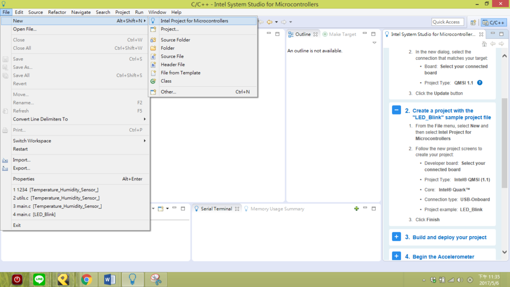Open the Window menu
Screen dimensions: 510x287
157,12
